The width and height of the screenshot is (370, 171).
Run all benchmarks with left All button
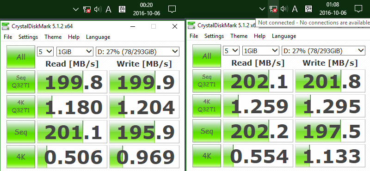pyautogui.click(x=21, y=57)
